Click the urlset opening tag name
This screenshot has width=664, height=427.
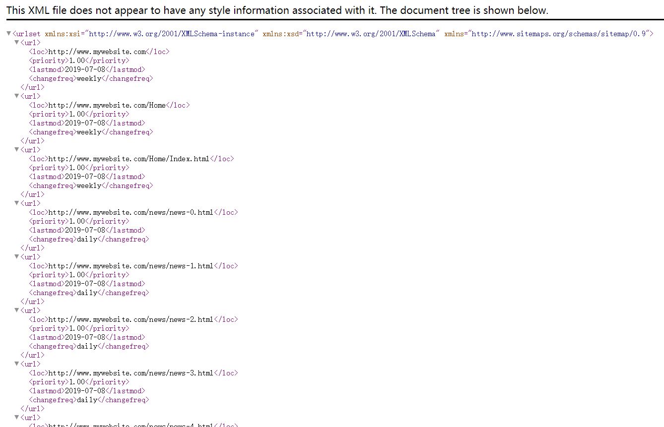27,34
